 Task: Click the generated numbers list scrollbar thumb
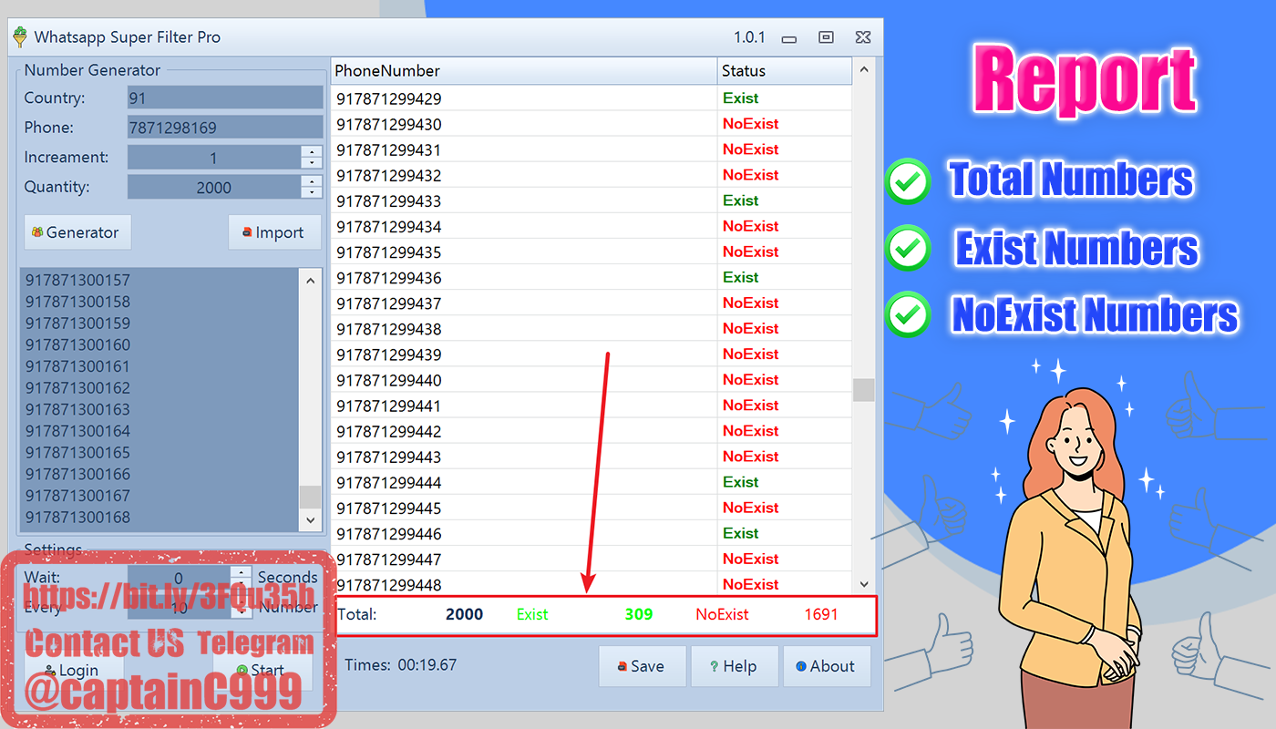pyautogui.click(x=311, y=497)
